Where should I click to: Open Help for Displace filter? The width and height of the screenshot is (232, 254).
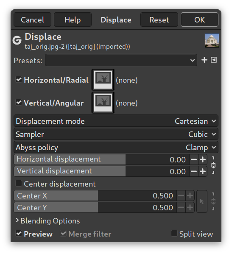coord(73,20)
